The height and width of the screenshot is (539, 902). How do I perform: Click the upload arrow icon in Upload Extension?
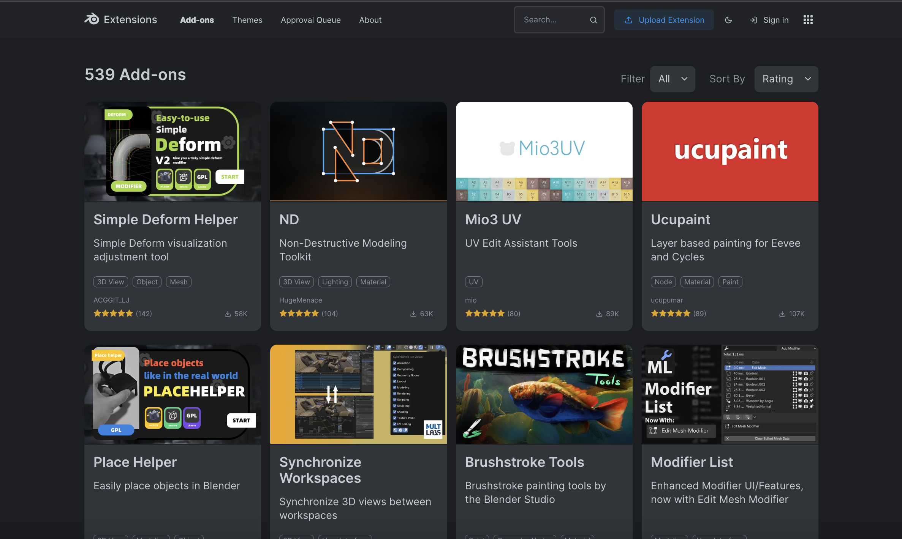629,20
